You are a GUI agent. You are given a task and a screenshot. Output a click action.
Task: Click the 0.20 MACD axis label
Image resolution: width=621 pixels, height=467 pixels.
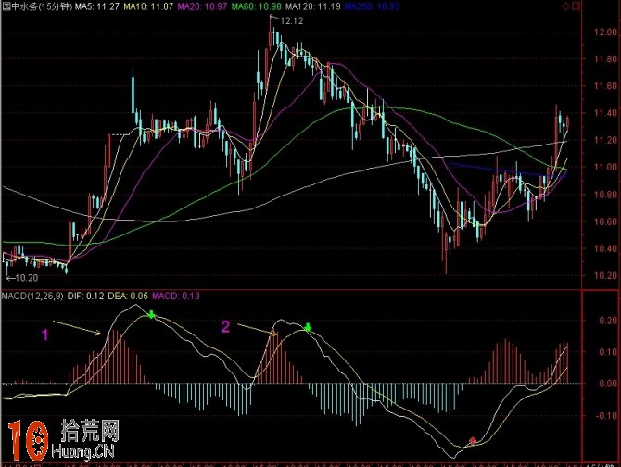coord(608,321)
